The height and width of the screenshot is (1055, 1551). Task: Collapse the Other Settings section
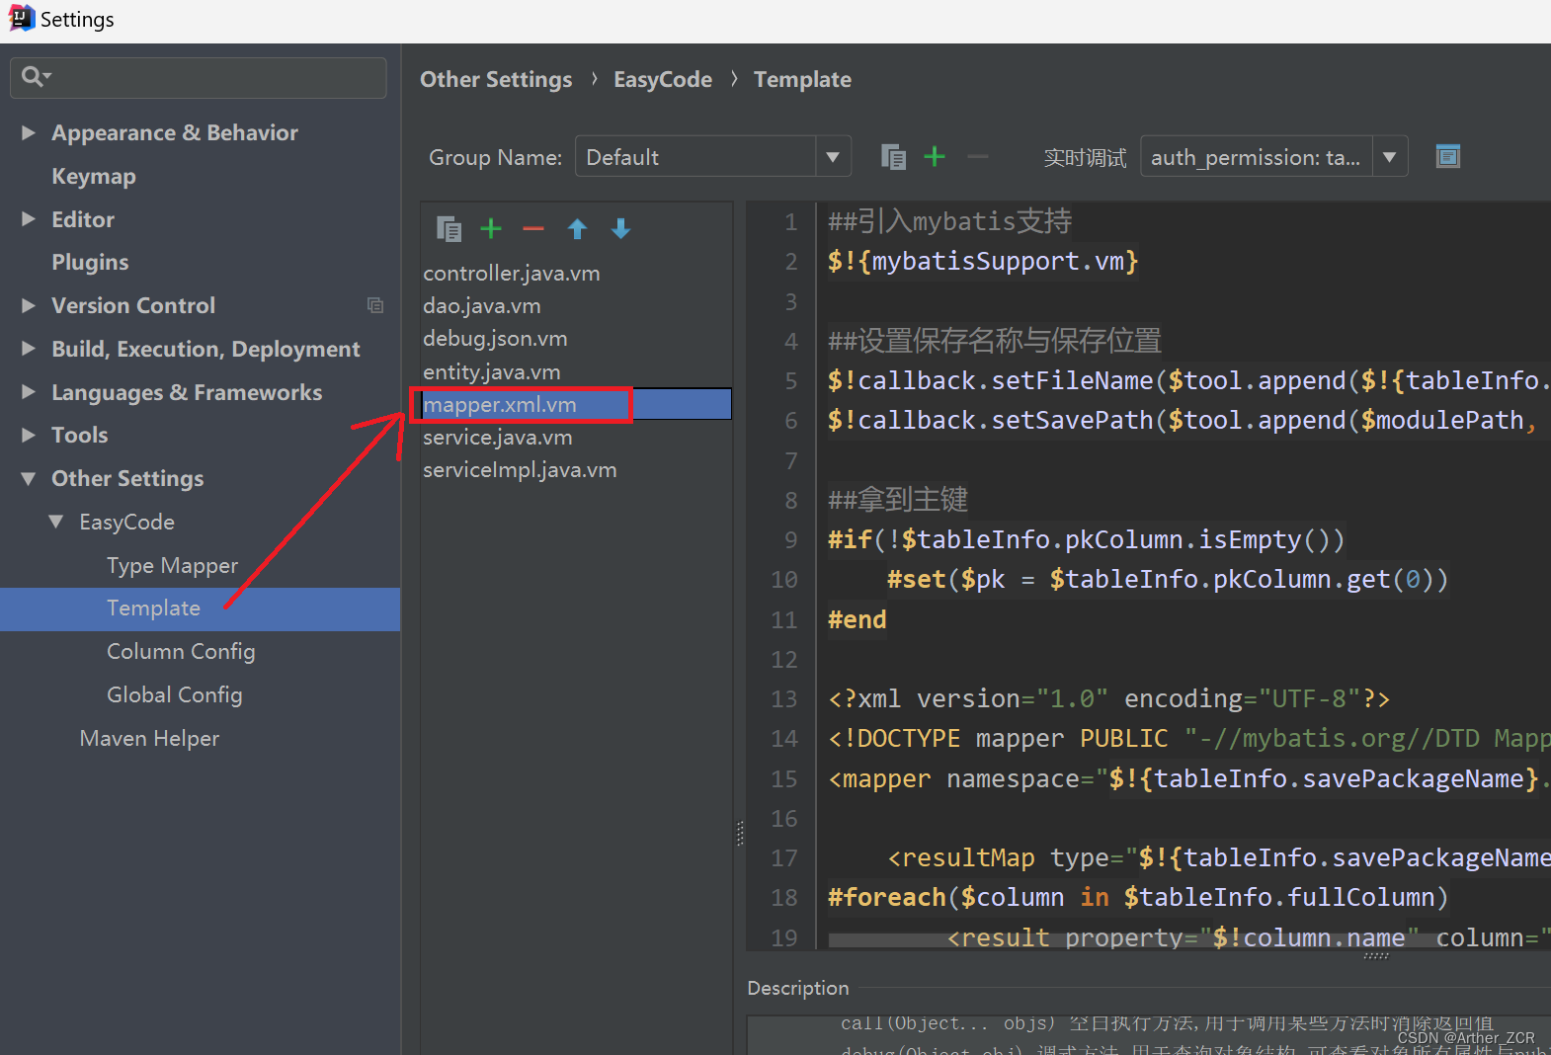point(29,479)
